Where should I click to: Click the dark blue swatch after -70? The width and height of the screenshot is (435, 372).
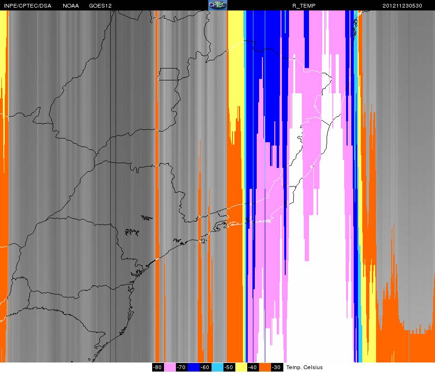(x=193, y=367)
